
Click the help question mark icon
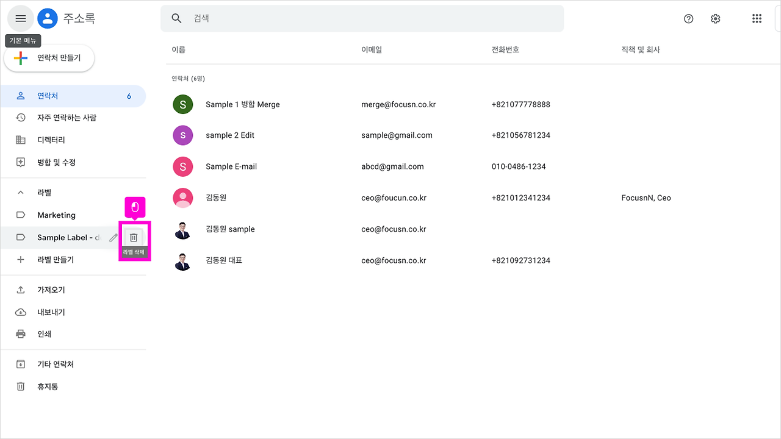tap(688, 18)
